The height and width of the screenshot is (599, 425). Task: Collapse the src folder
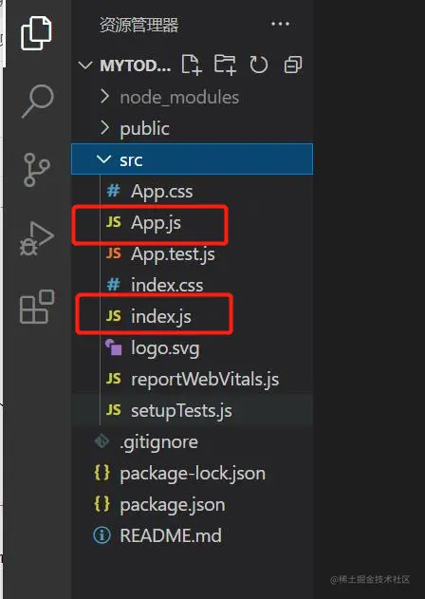coord(192,159)
